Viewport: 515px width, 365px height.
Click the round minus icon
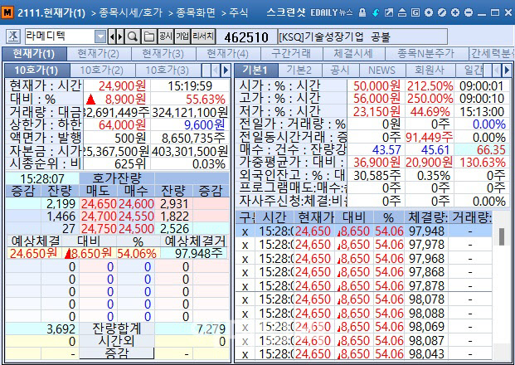469,12
